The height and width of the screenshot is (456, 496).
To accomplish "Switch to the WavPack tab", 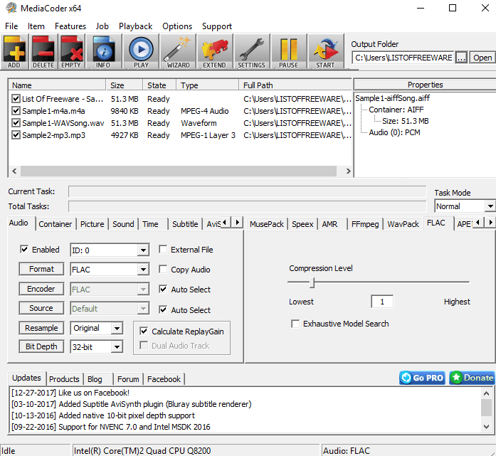I will click(x=403, y=224).
